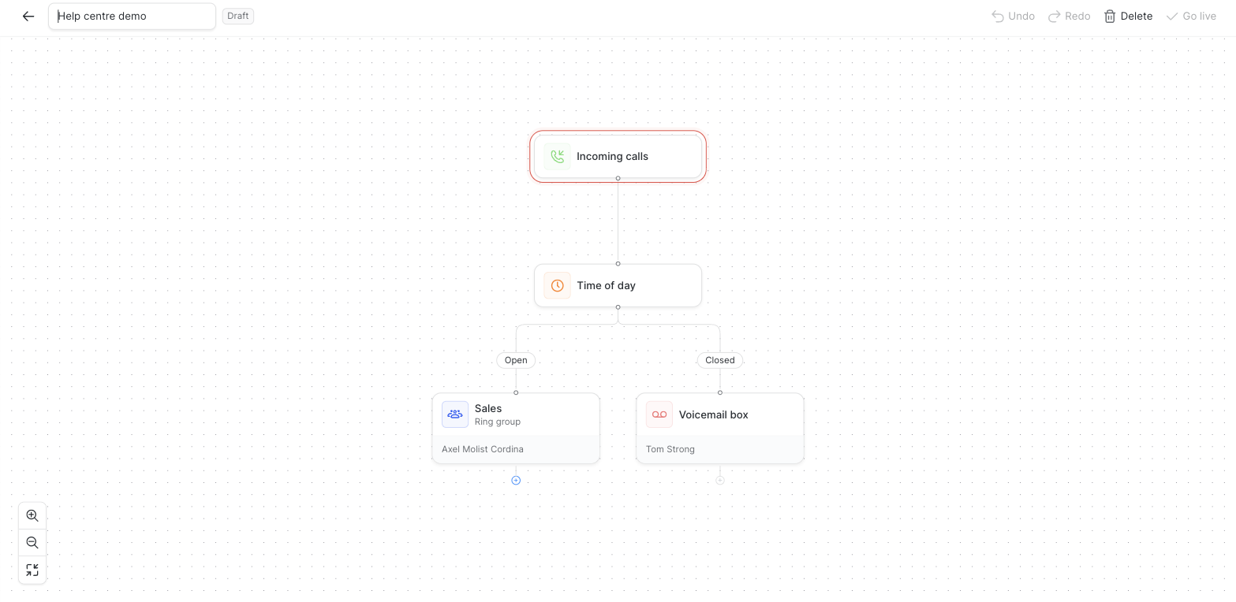Fit the flow to the view
Image resolution: width=1236 pixels, height=602 pixels.
(32, 570)
